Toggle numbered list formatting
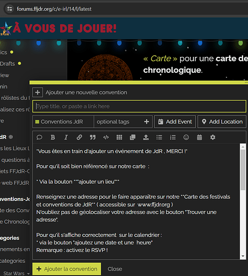248x276 pixels. pos(172,137)
